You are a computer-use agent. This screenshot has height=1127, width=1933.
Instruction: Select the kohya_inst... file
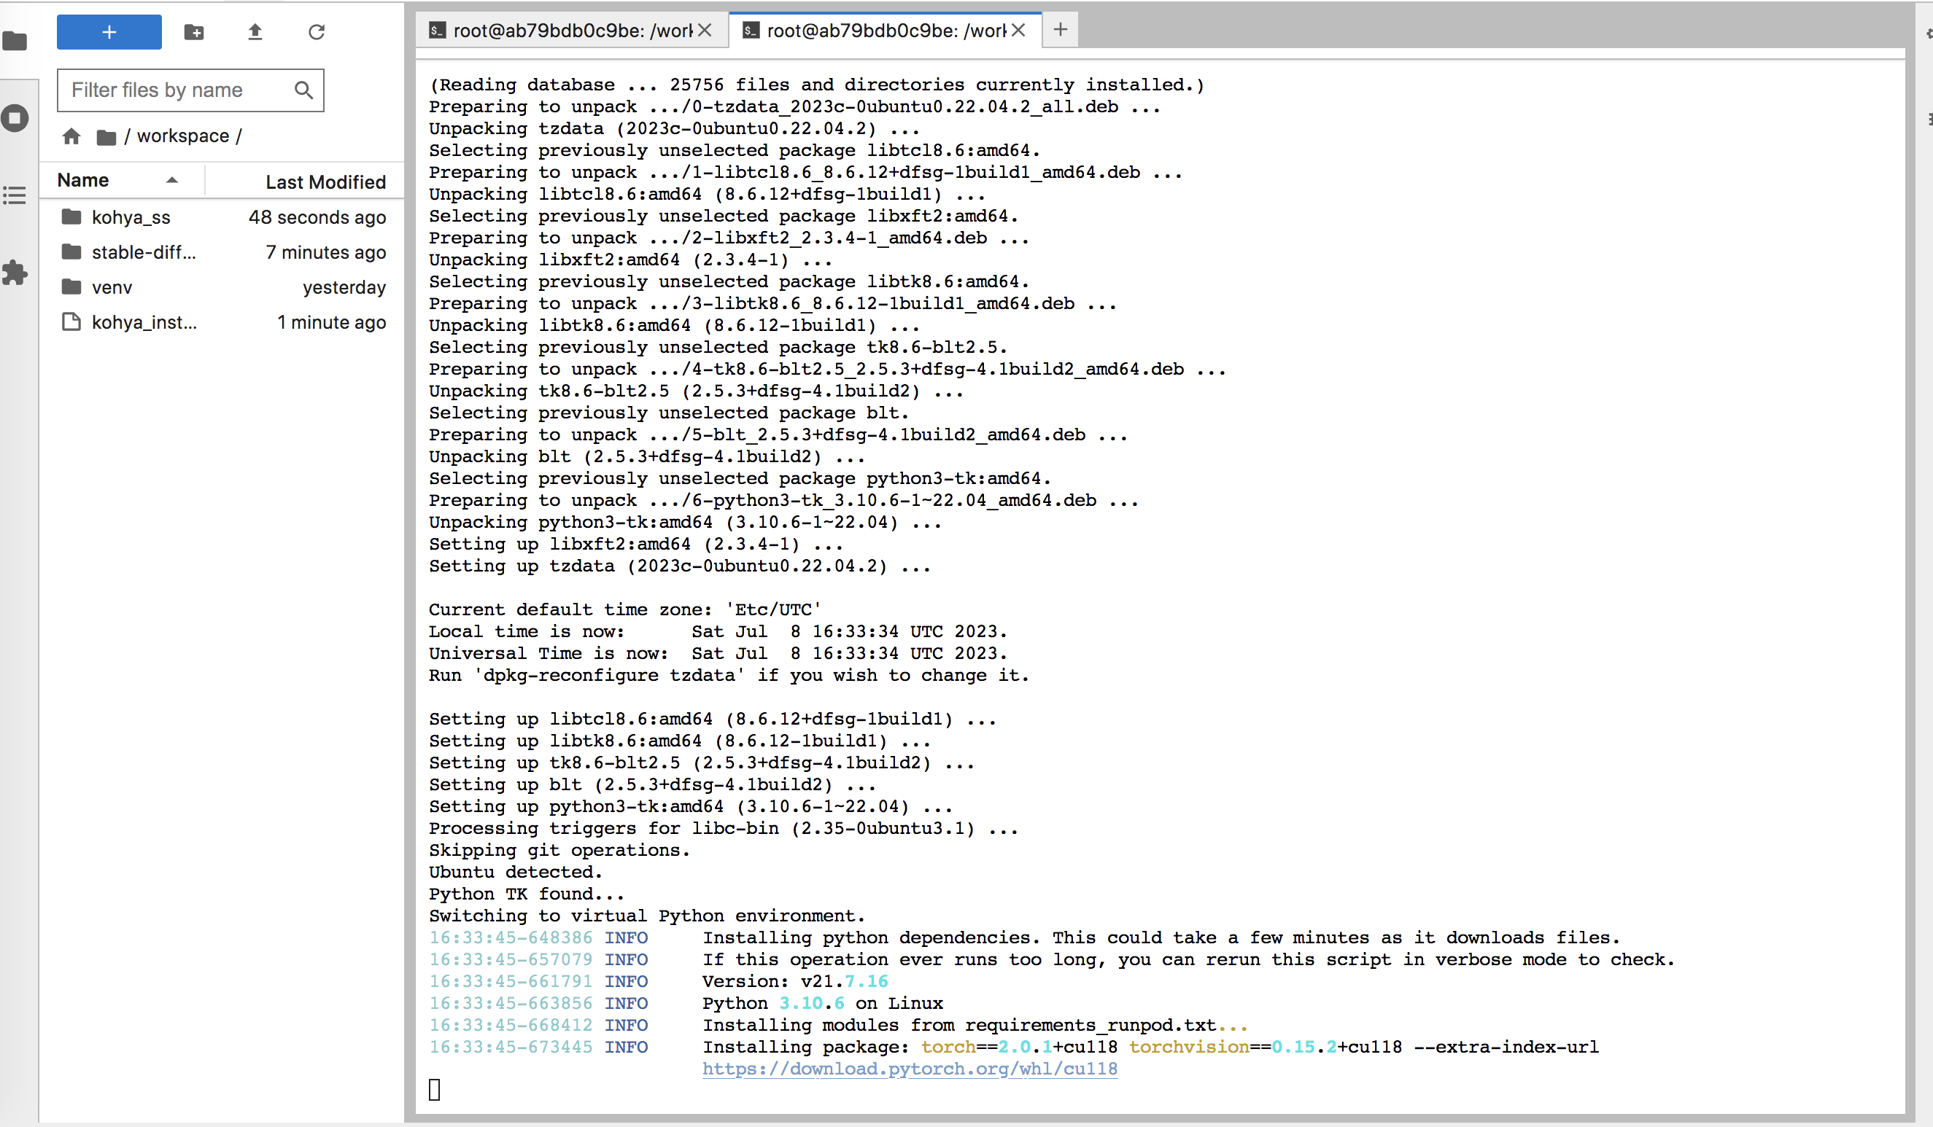click(x=144, y=322)
